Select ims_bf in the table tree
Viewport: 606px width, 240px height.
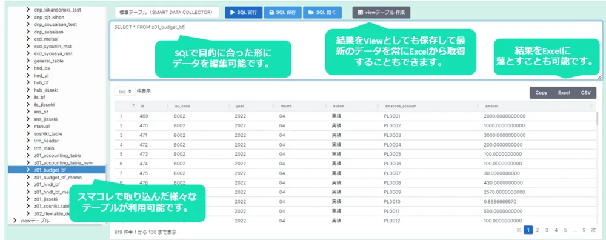pyautogui.click(x=40, y=112)
